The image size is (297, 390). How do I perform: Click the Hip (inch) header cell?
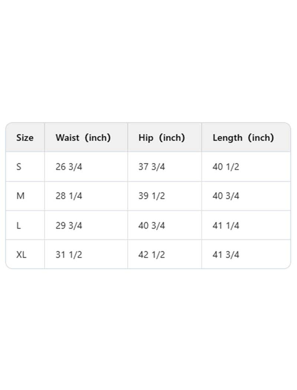click(x=161, y=138)
